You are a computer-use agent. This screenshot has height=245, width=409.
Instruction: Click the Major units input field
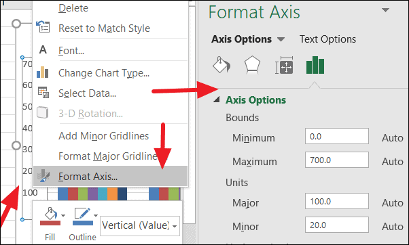[337, 201]
